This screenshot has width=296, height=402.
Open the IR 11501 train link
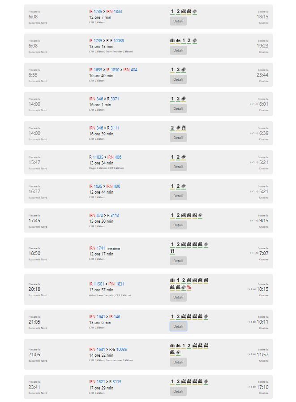click(97, 284)
